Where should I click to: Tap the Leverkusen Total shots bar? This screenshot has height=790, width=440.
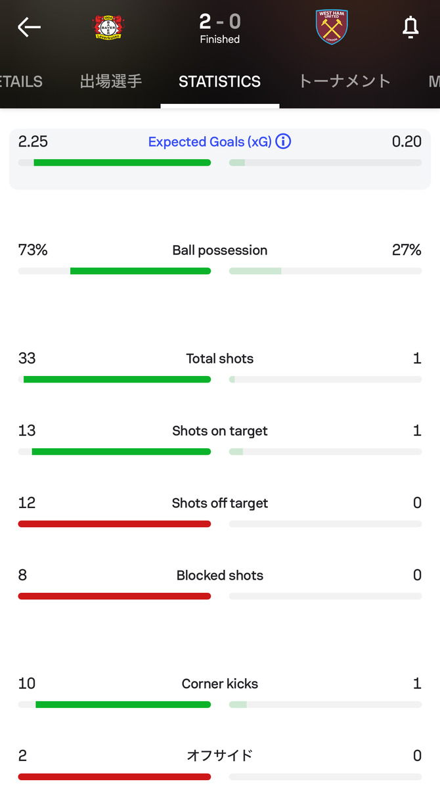(x=117, y=379)
